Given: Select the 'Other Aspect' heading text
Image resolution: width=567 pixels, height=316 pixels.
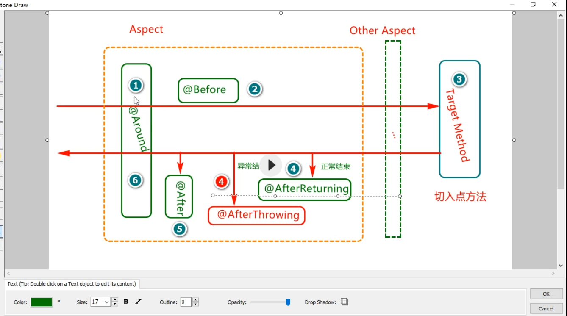Looking at the screenshot, I should point(382,30).
